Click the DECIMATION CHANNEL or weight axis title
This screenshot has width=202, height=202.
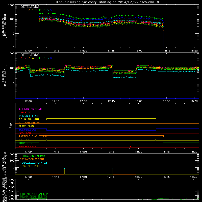[x=4, y=164]
